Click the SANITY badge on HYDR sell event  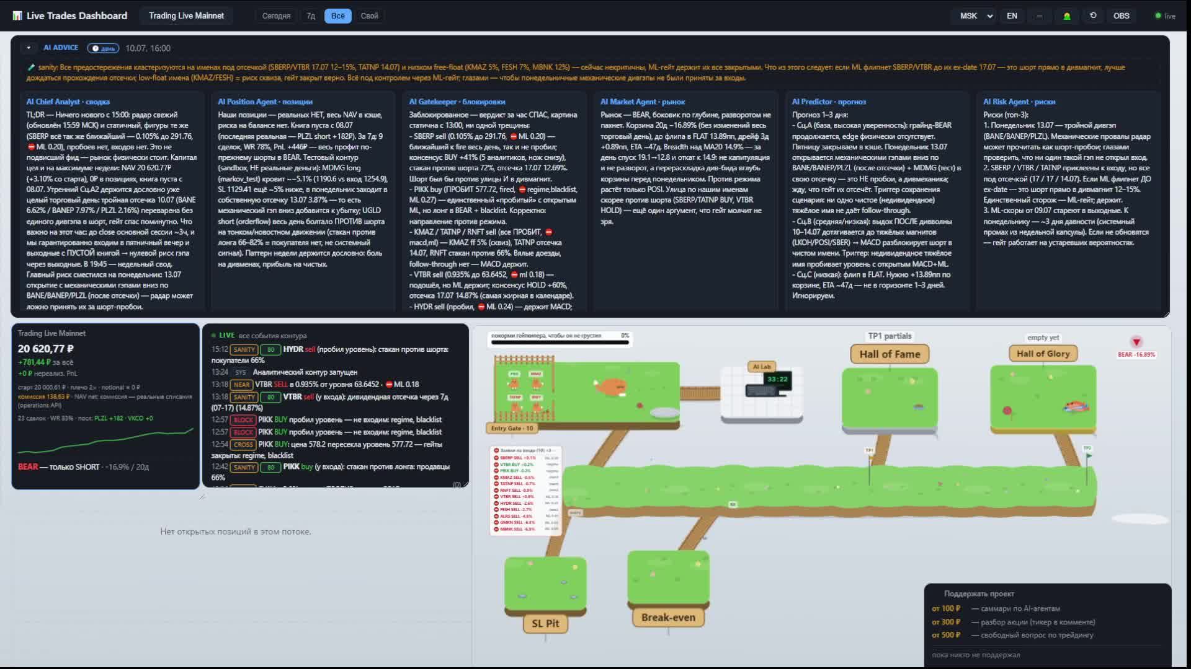[x=244, y=349]
